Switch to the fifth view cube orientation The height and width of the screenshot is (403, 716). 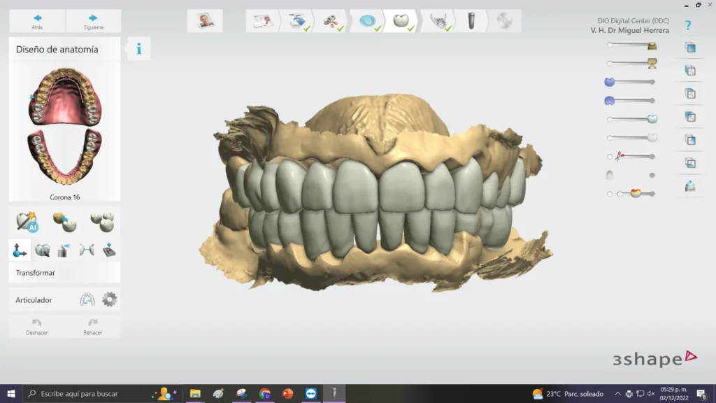point(690,140)
